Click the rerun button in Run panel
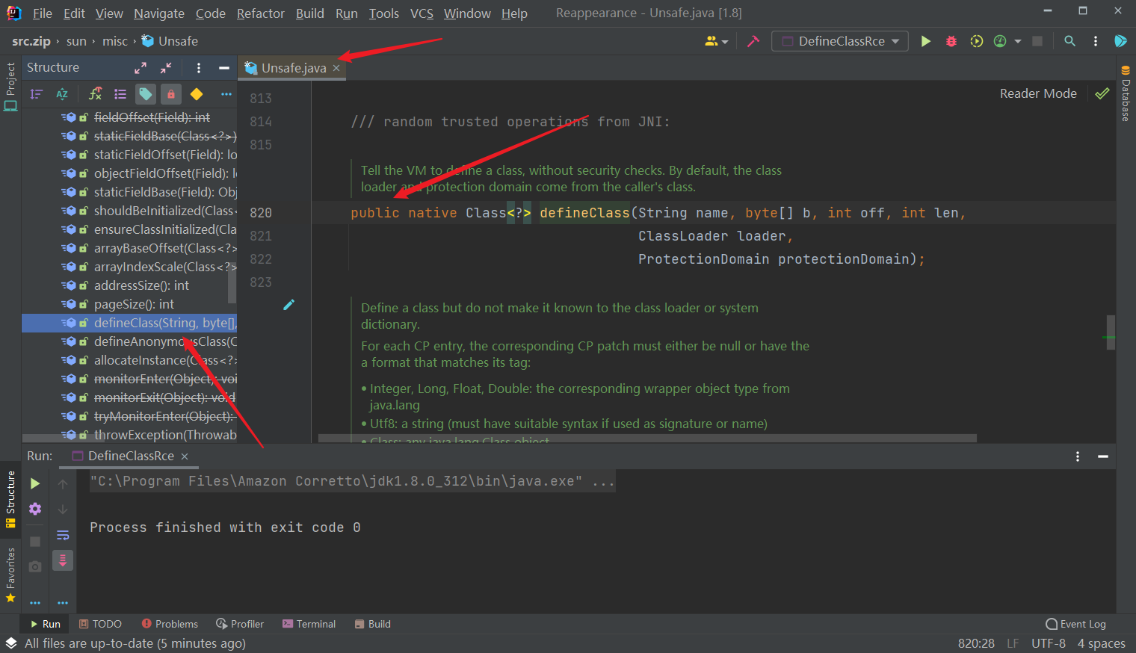 click(35, 483)
